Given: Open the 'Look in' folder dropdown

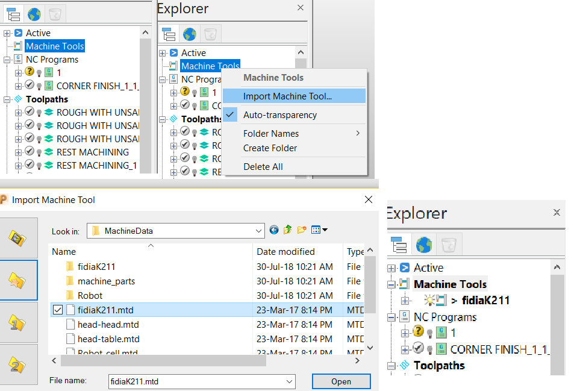Looking at the screenshot, I should [259, 230].
